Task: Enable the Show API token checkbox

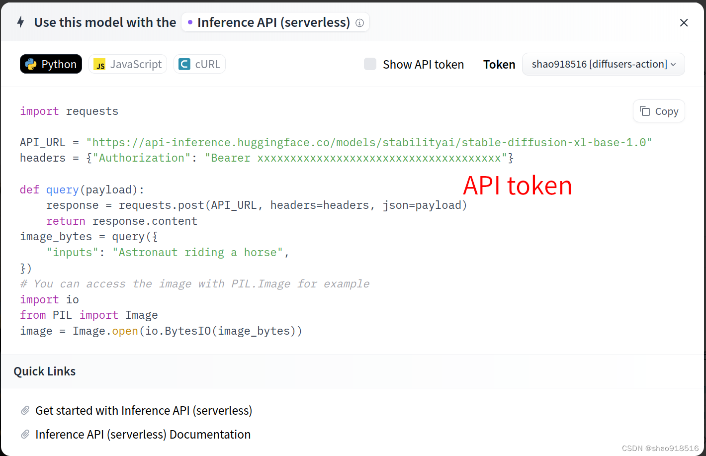Action: (x=370, y=64)
